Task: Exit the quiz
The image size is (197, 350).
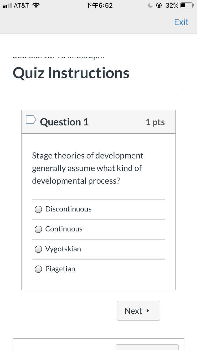Action: (181, 22)
